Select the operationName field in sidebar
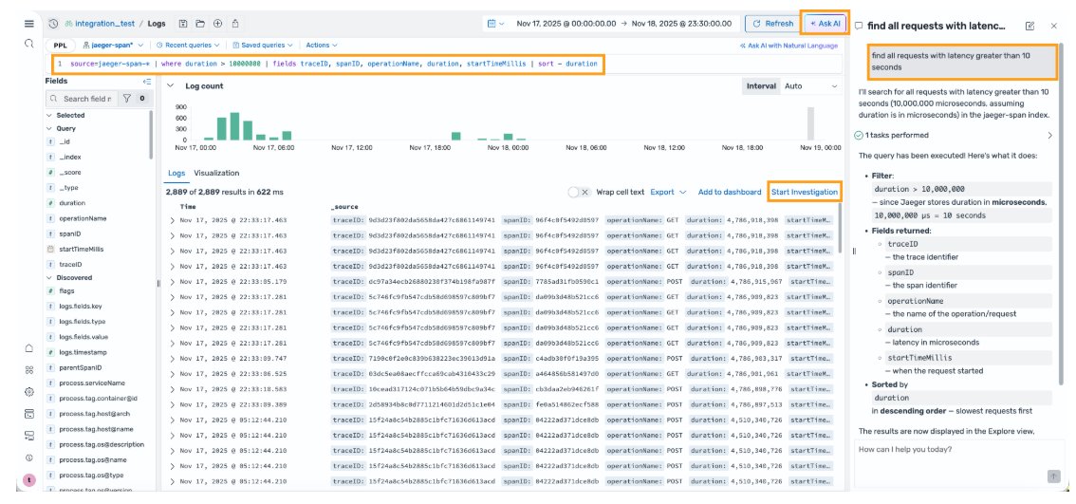The width and height of the screenshot is (1076, 504). [83, 218]
